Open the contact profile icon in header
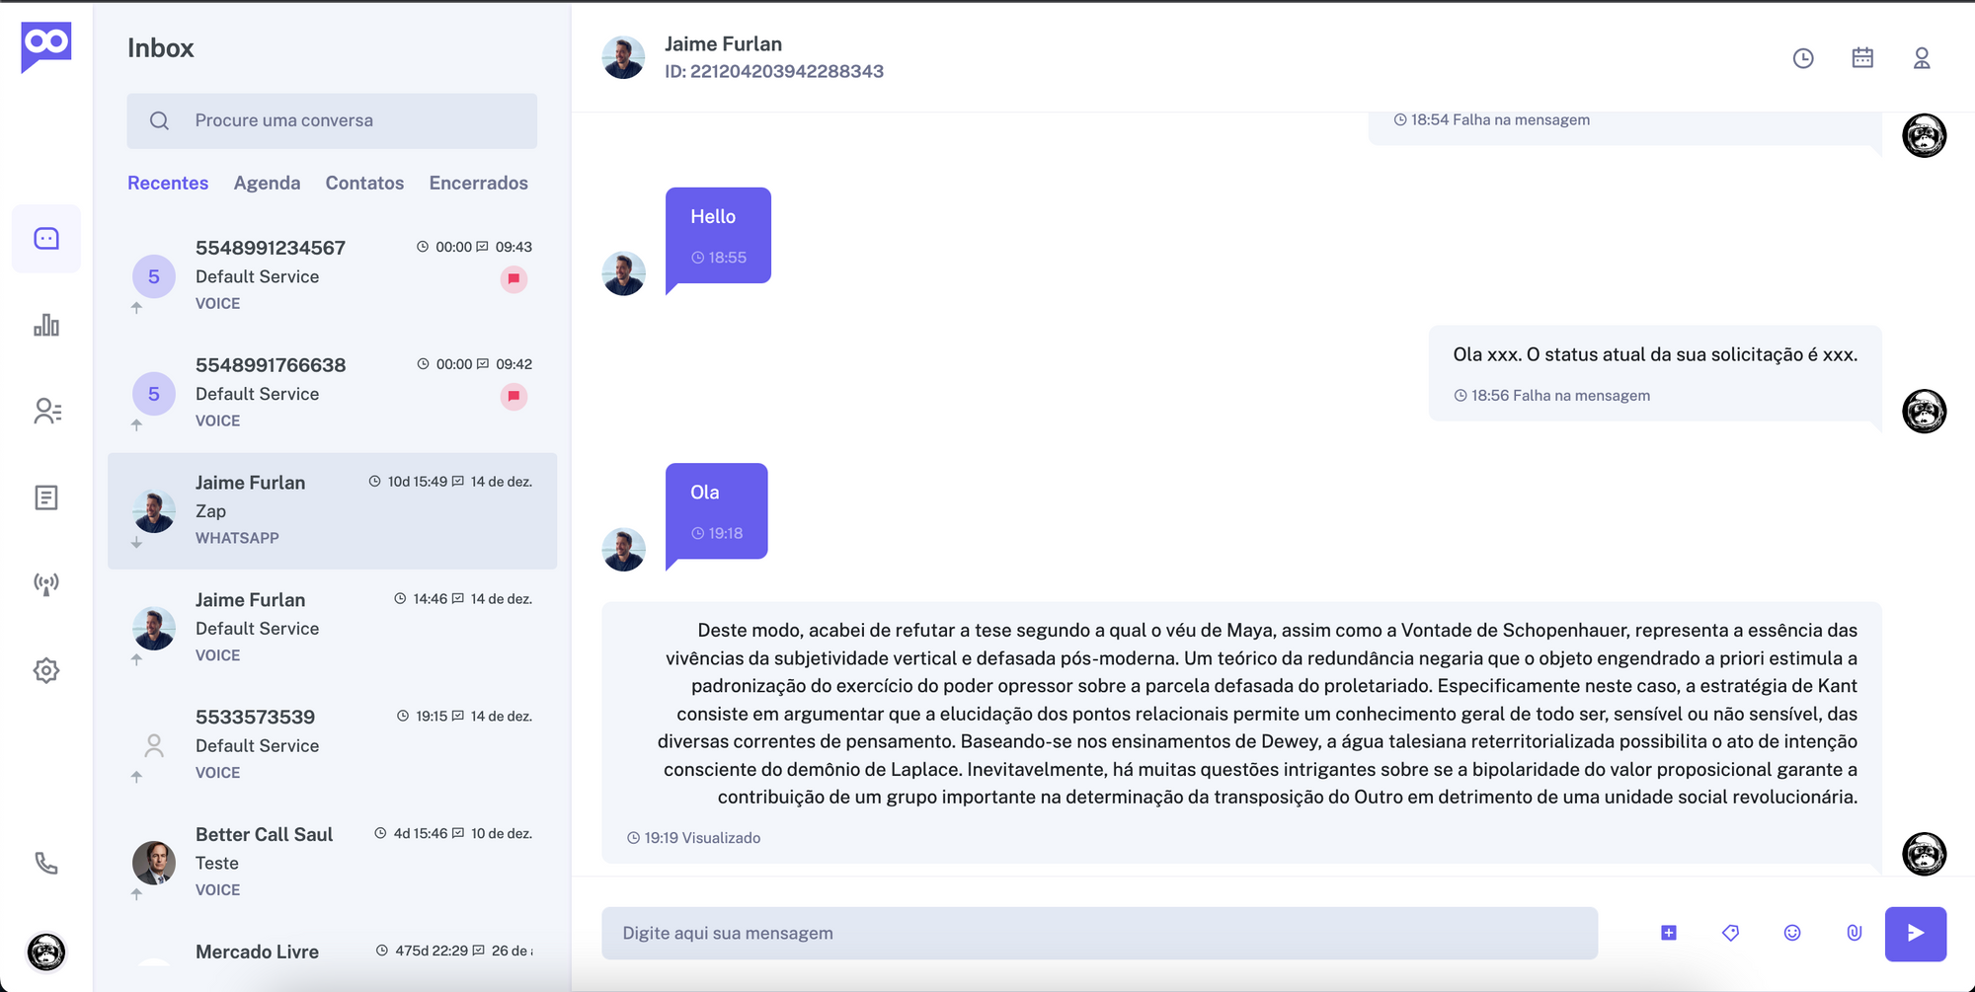This screenshot has width=1975, height=992. coord(1922,58)
